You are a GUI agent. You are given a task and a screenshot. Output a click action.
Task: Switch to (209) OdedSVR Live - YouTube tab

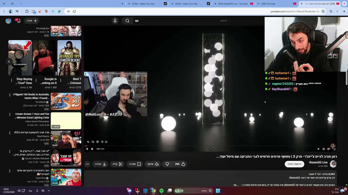pyautogui.click(x=234, y=4)
